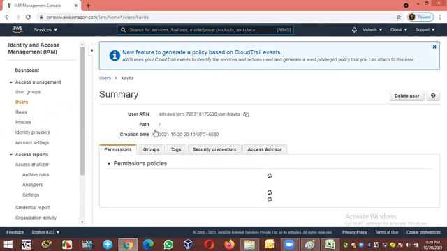Close the CloudTrail info banner
This screenshot has height=251, width=447.
(434, 47)
